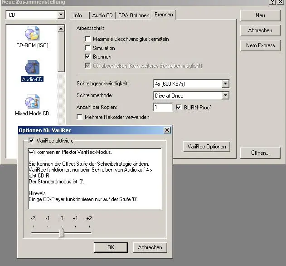Viewport: 286px width, 266px height.
Task: Click the Anzahl der Kopien input field
Action: (x=163, y=108)
